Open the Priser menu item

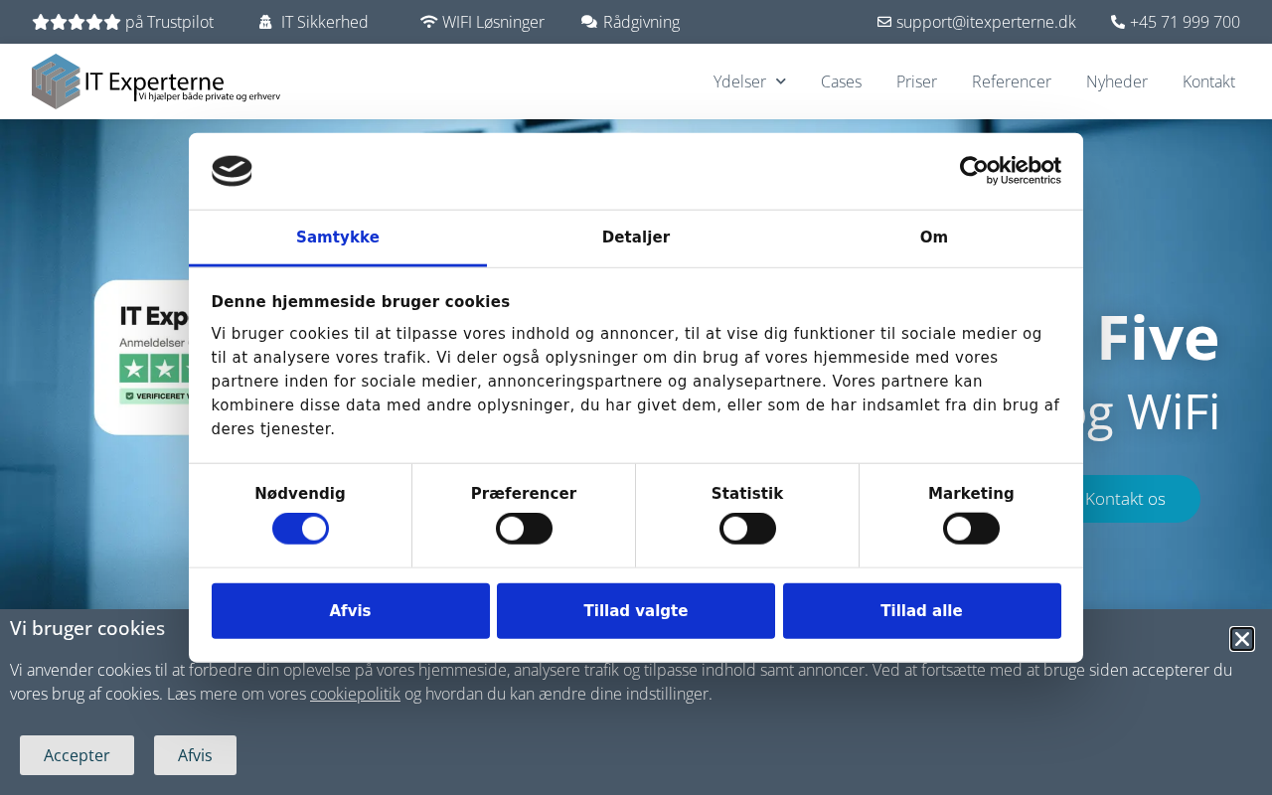pos(916,81)
